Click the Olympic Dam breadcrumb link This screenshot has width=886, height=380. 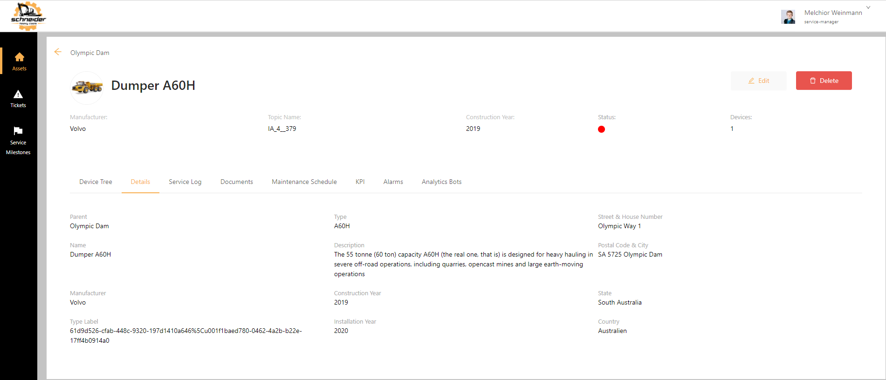click(x=90, y=53)
